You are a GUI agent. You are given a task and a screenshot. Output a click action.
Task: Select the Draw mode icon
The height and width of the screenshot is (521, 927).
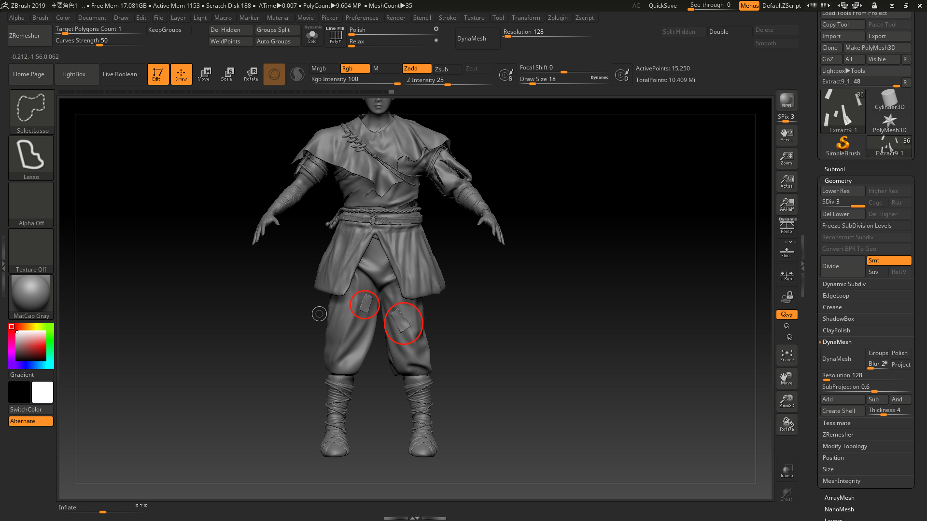pyautogui.click(x=181, y=74)
